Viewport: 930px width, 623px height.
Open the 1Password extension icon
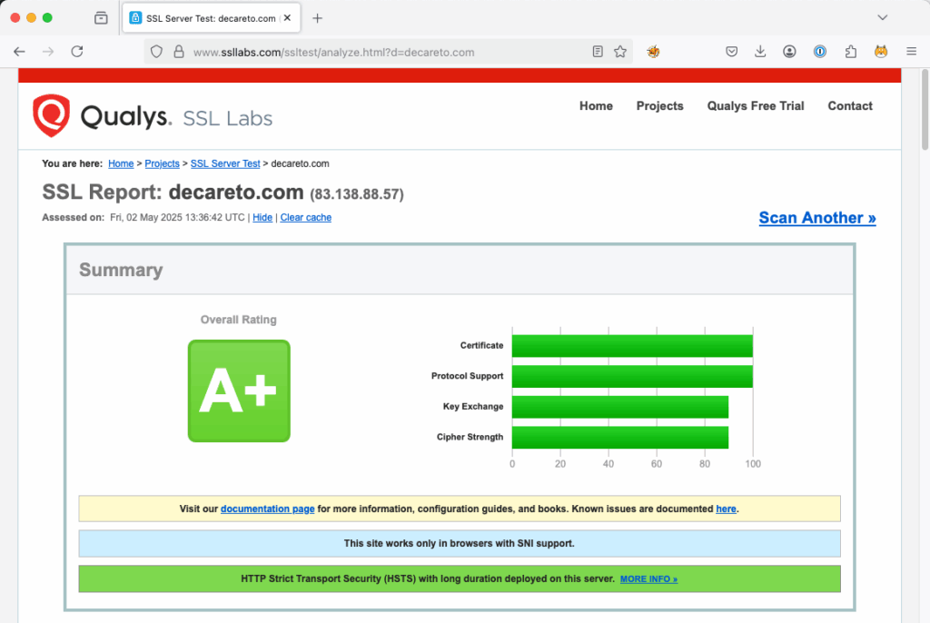click(820, 52)
